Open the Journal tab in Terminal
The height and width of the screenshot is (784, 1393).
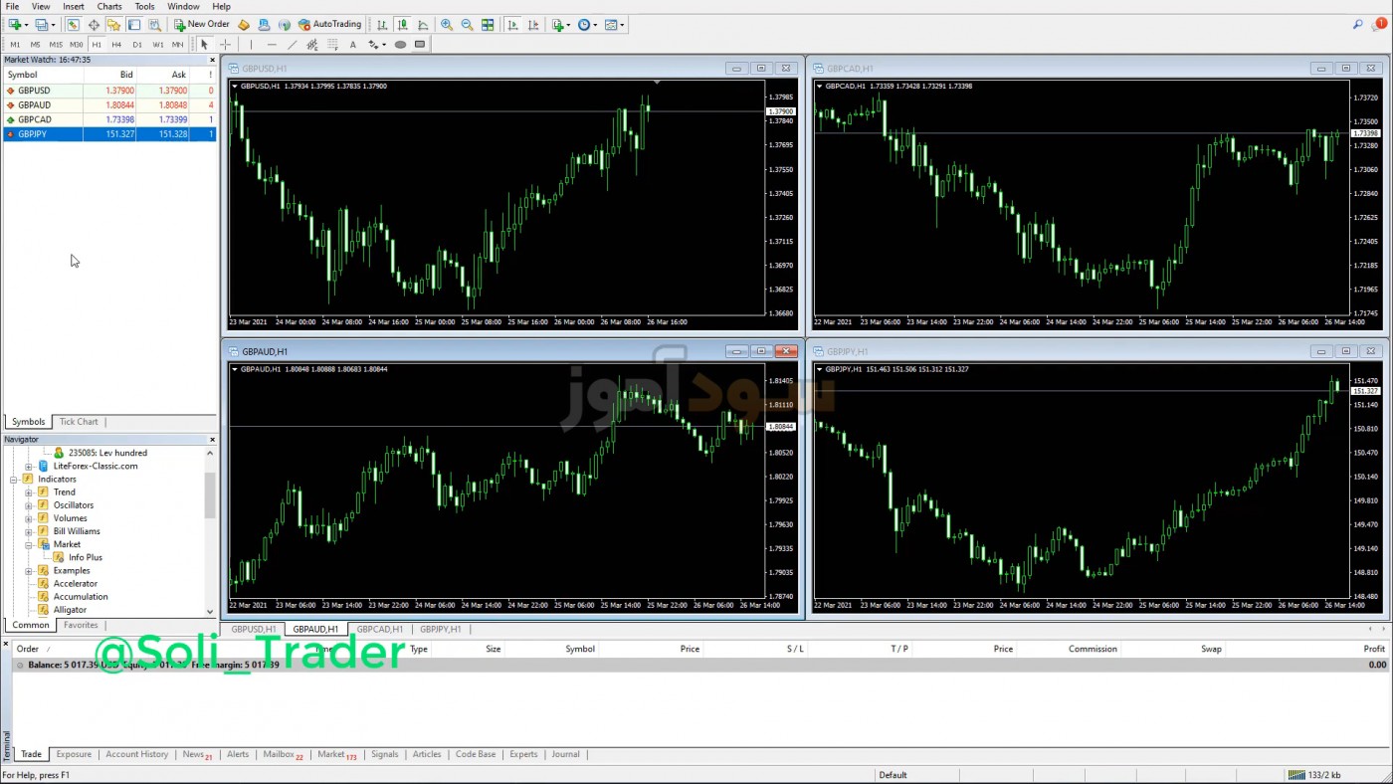[565, 754]
